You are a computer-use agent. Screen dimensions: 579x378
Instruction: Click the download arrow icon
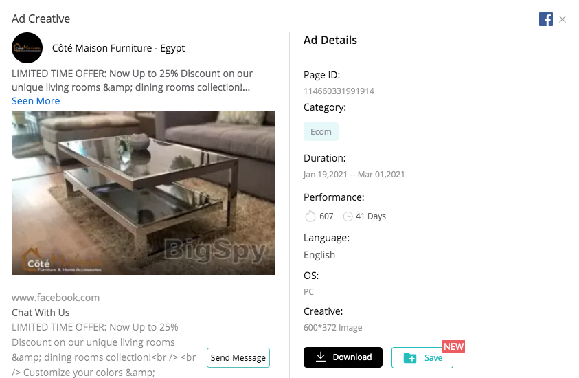[321, 357]
